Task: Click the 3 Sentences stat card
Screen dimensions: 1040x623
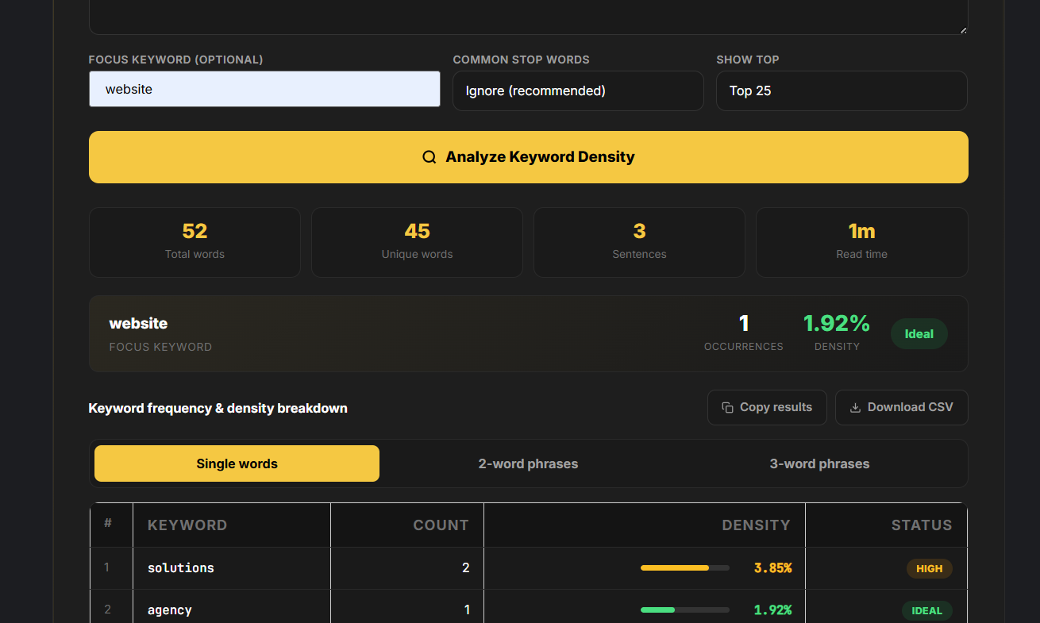Action: (x=639, y=242)
